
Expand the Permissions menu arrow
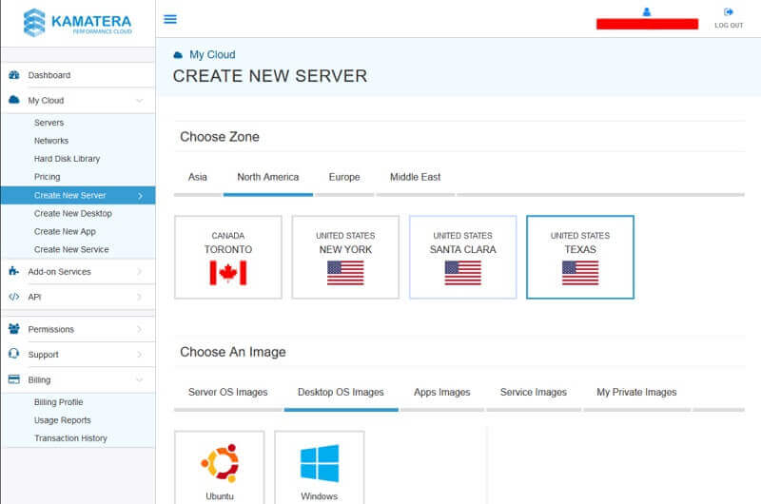pyautogui.click(x=139, y=329)
